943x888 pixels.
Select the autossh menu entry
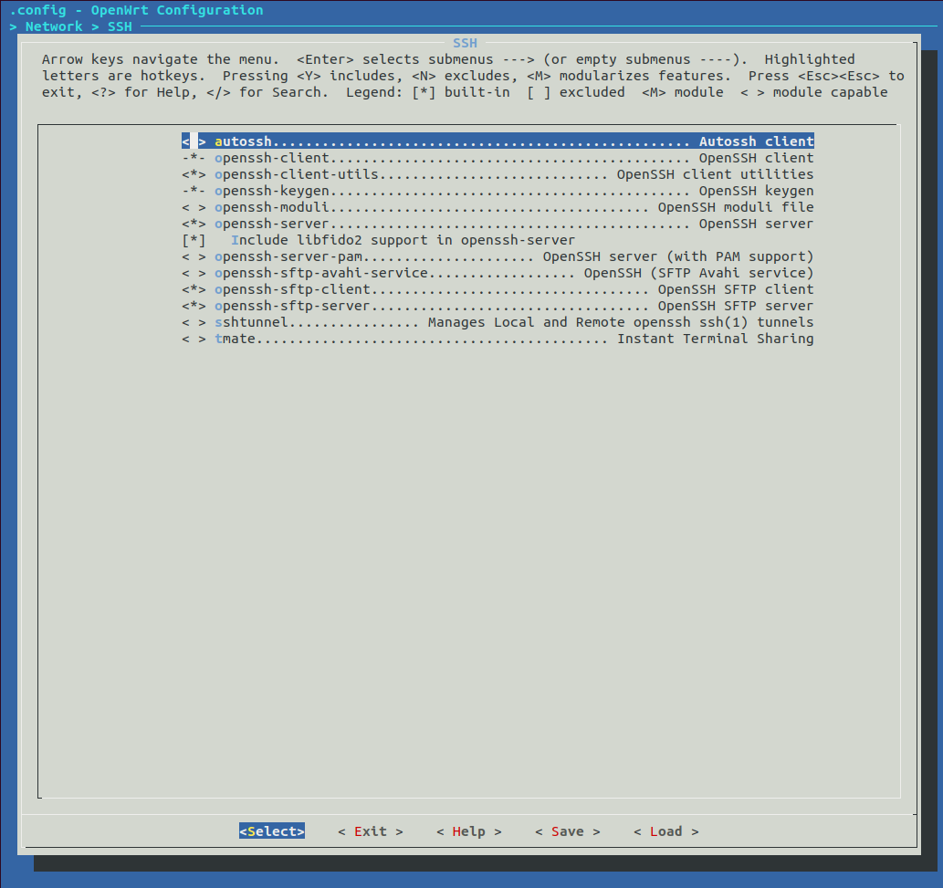(498, 141)
